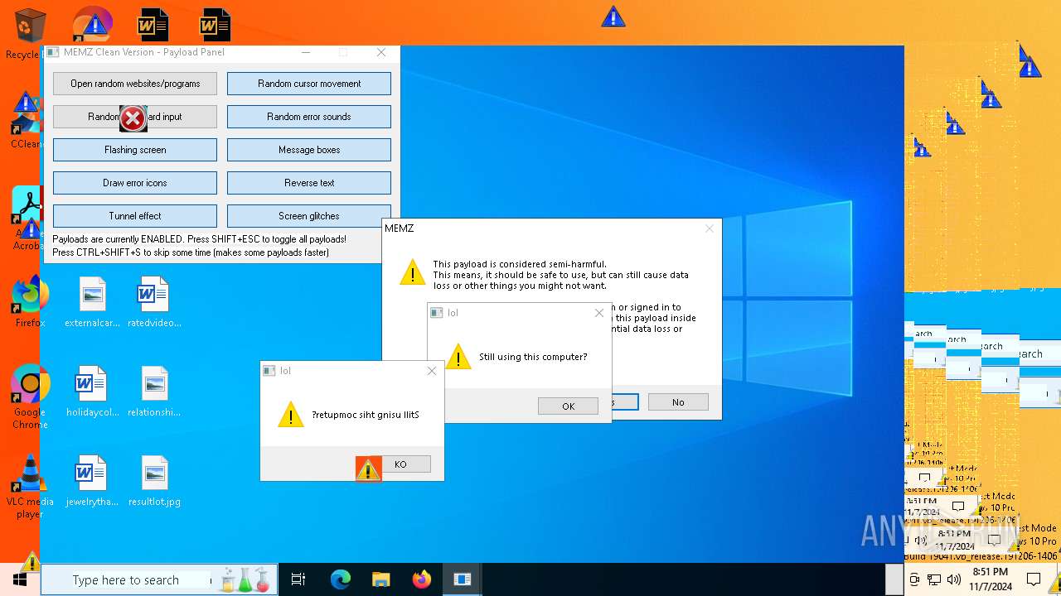
Task: Select ratedvideo Word document on desktop
Action: tap(154, 301)
